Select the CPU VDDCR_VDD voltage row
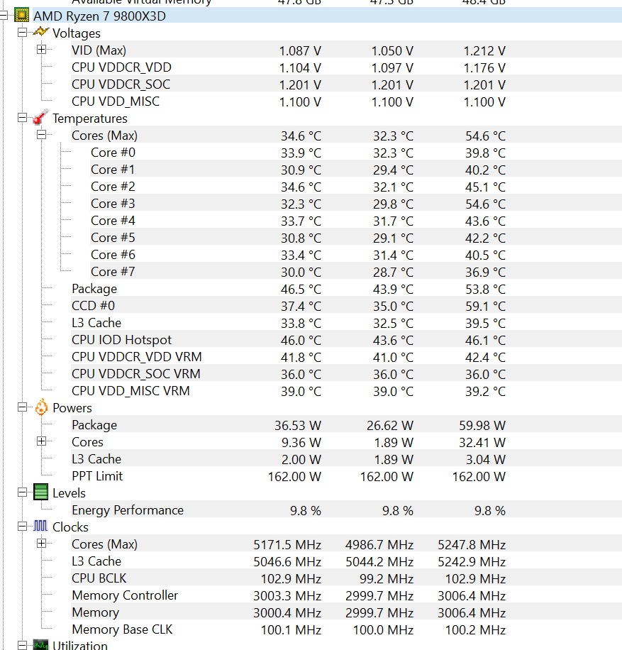622x650 pixels. click(346, 67)
